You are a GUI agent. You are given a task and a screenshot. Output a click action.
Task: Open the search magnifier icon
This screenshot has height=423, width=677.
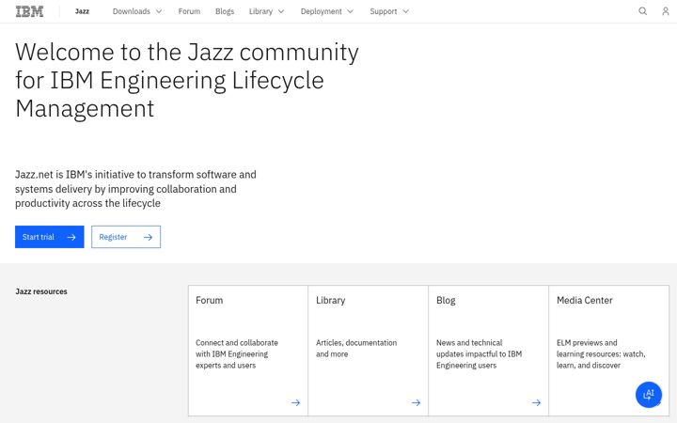pyautogui.click(x=642, y=11)
